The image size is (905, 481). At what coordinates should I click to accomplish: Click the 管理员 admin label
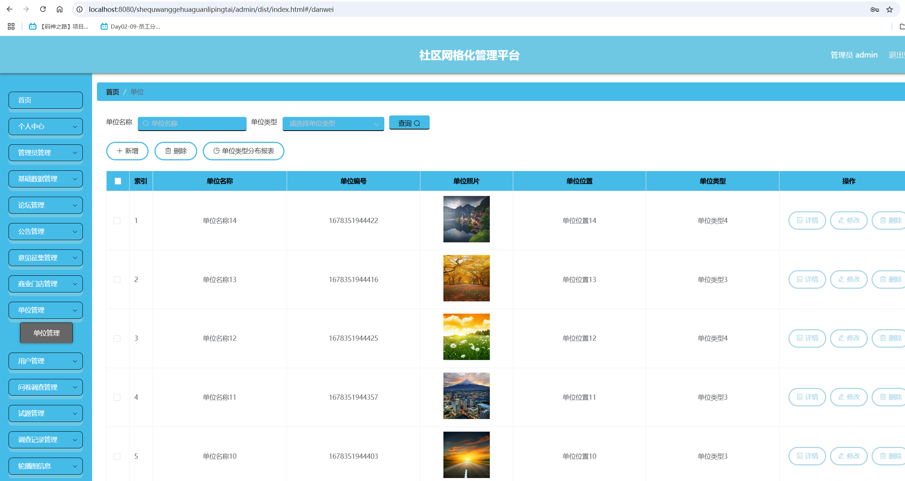[854, 55]
